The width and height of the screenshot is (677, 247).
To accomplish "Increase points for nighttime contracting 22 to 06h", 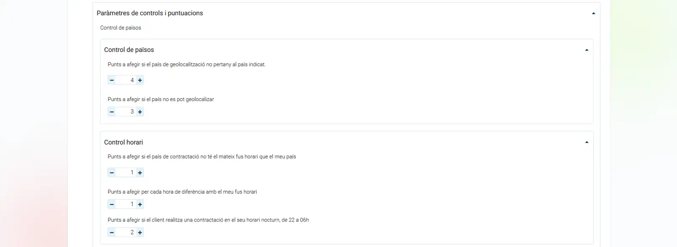I will click(x=140, y=233).
